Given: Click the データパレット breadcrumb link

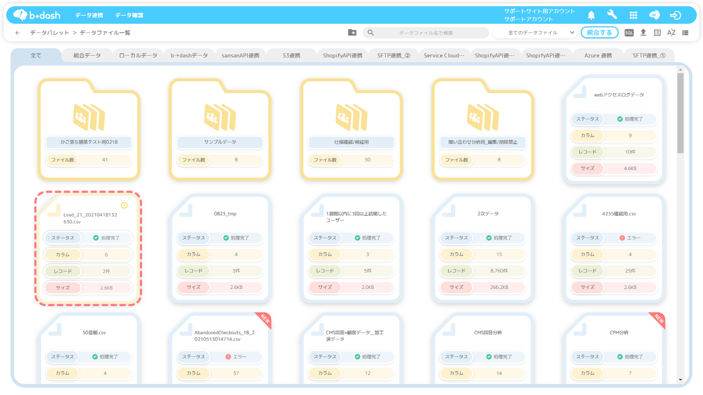Looking at the screenshot, I should click(x=49, y=33).
